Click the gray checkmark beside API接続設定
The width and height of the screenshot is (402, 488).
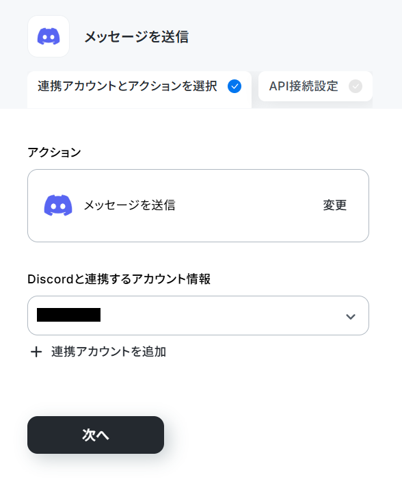pyautogui.click(x=356, y=86)
